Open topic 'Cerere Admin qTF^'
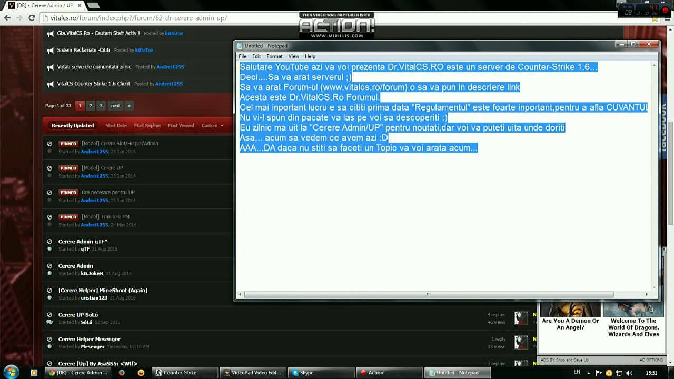This screenshot has width=674, height=379. [x=83, y=242]
